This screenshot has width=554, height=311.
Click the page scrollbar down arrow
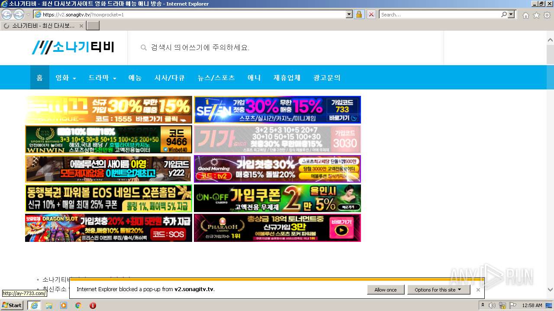pyautogui.click(x=550, y=289)
